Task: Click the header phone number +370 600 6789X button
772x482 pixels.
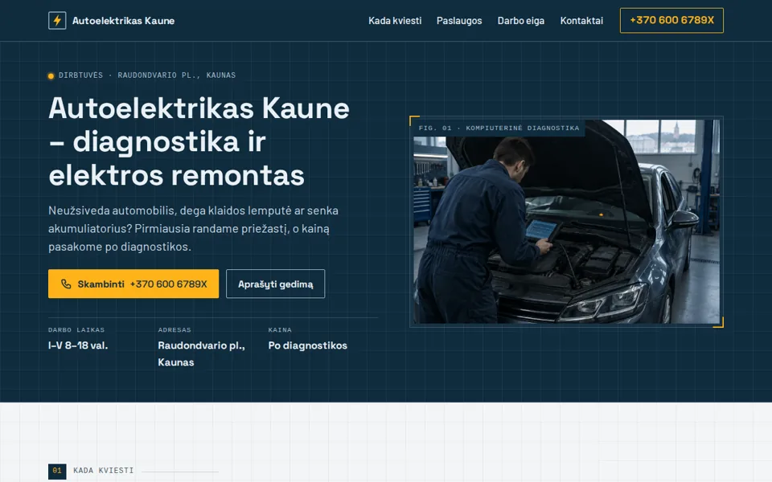Action: [671, 20]
